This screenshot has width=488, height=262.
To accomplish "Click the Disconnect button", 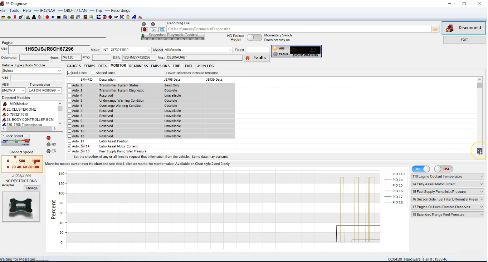I will [x=464, y=28].
